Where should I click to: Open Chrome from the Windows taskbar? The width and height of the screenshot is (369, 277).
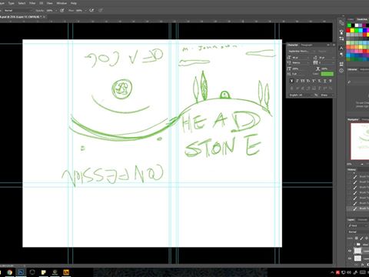9,272
